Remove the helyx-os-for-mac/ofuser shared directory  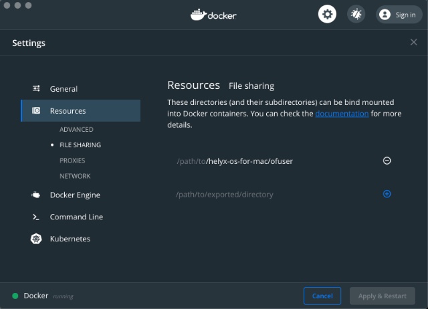387,161
